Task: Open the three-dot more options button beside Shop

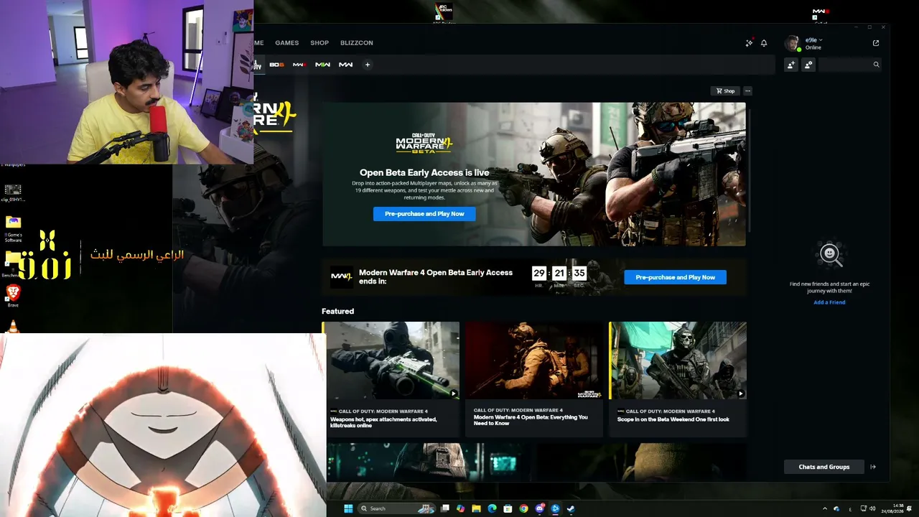Action: pos(747,91)
